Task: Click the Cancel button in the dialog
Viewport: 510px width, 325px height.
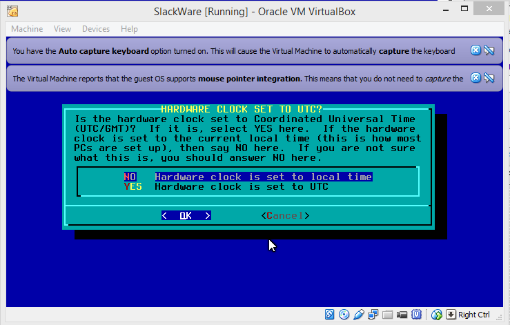Action: 285,215
